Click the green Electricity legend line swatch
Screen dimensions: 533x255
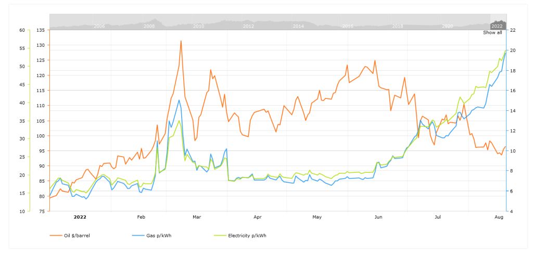coord(220,235)
